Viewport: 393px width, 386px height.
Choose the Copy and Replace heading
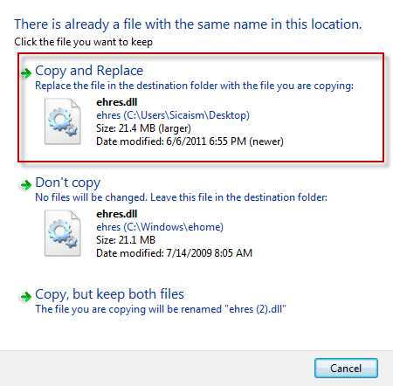89,71
